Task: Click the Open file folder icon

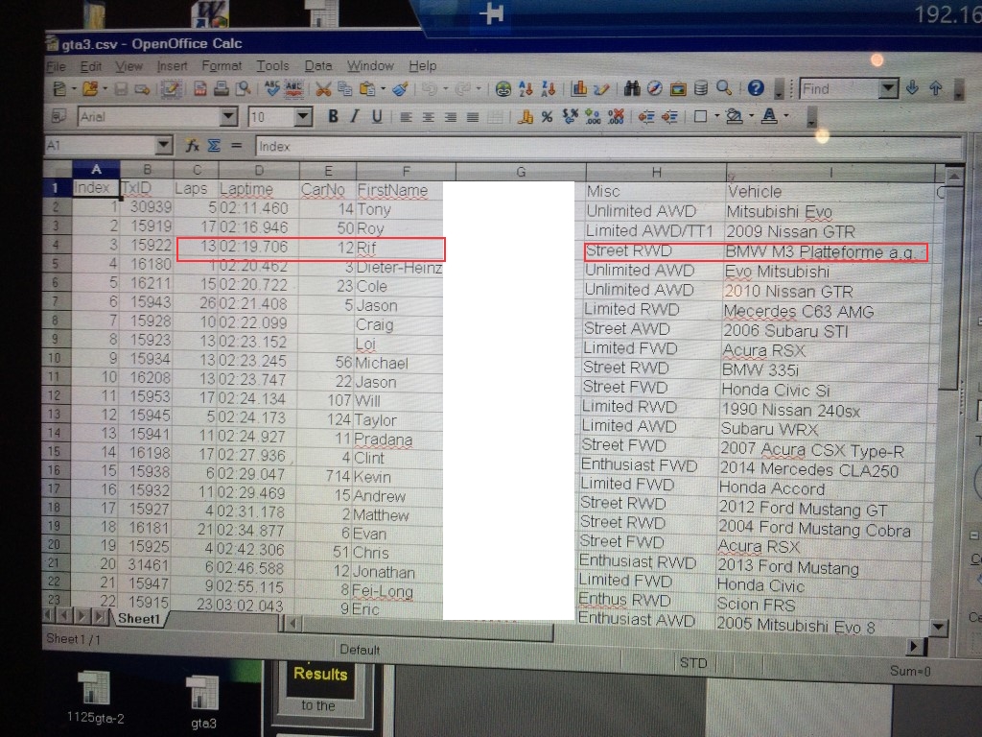Action: tap(90, 89)
